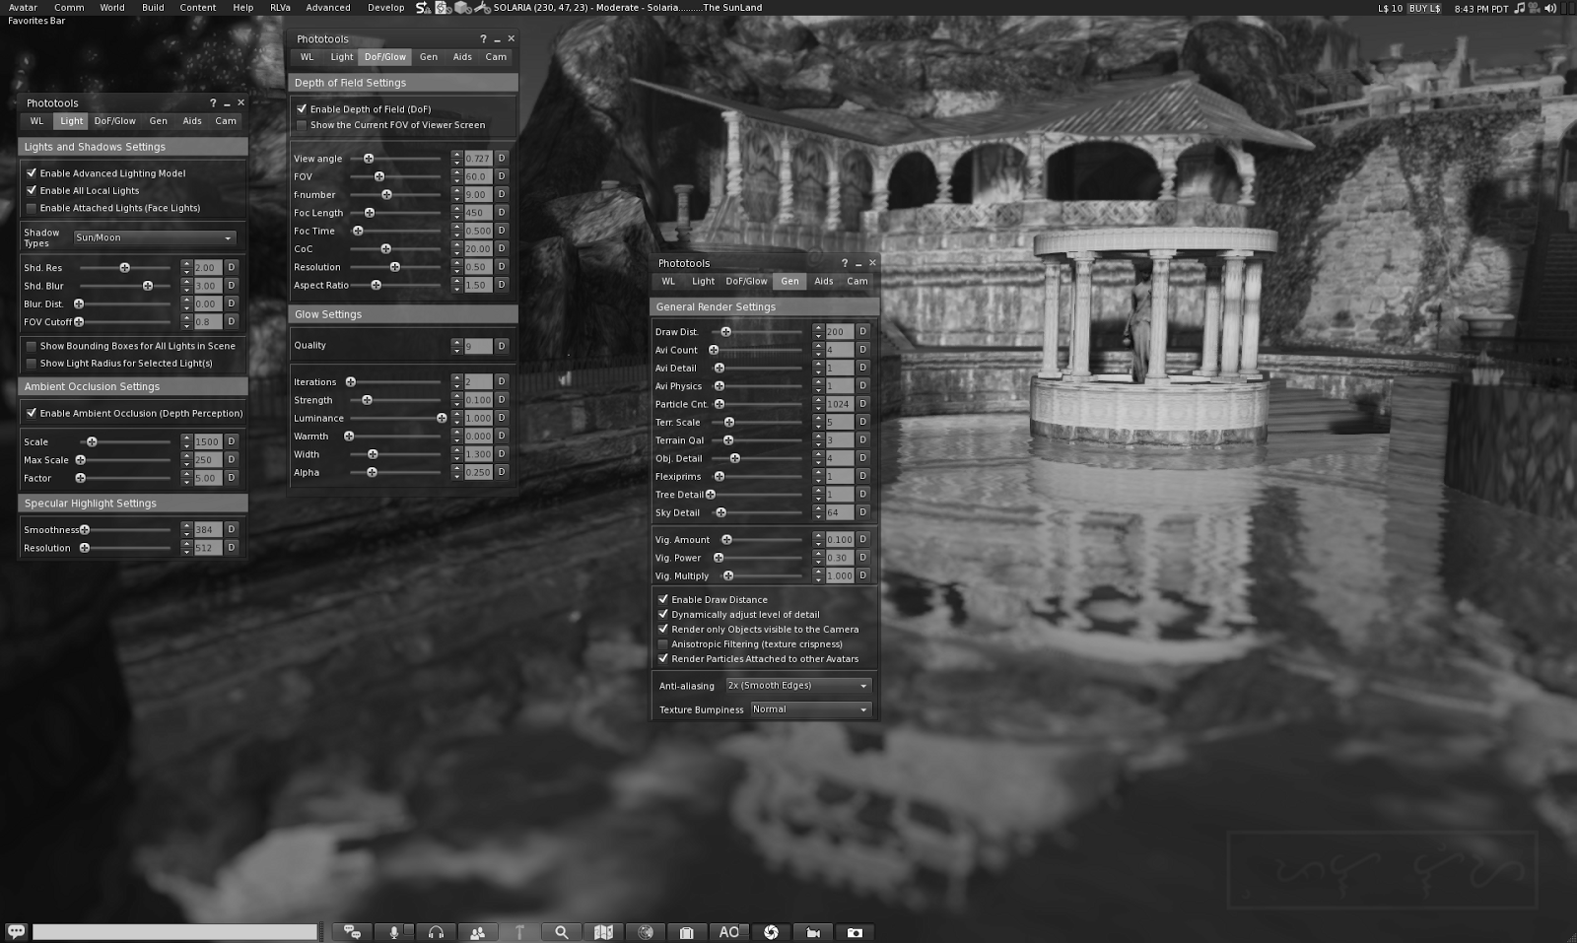Image resolution: width=1577 pixels, height=943 pixels.
Task: Adjust the Glow Luminance slider
Action: click(396, 418)
